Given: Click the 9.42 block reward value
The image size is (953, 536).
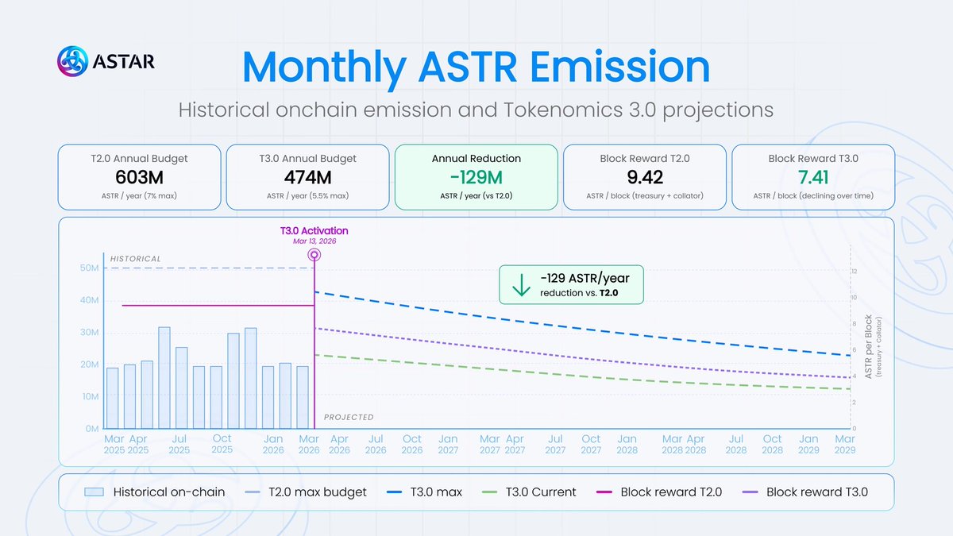Looking at the screenshot, I should tap(645, 176).
